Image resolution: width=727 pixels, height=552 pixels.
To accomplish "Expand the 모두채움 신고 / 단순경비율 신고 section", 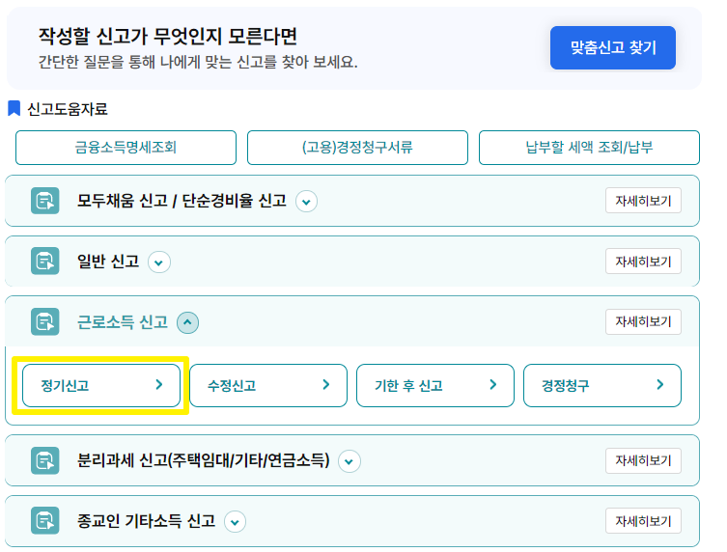I will [306, 201].
